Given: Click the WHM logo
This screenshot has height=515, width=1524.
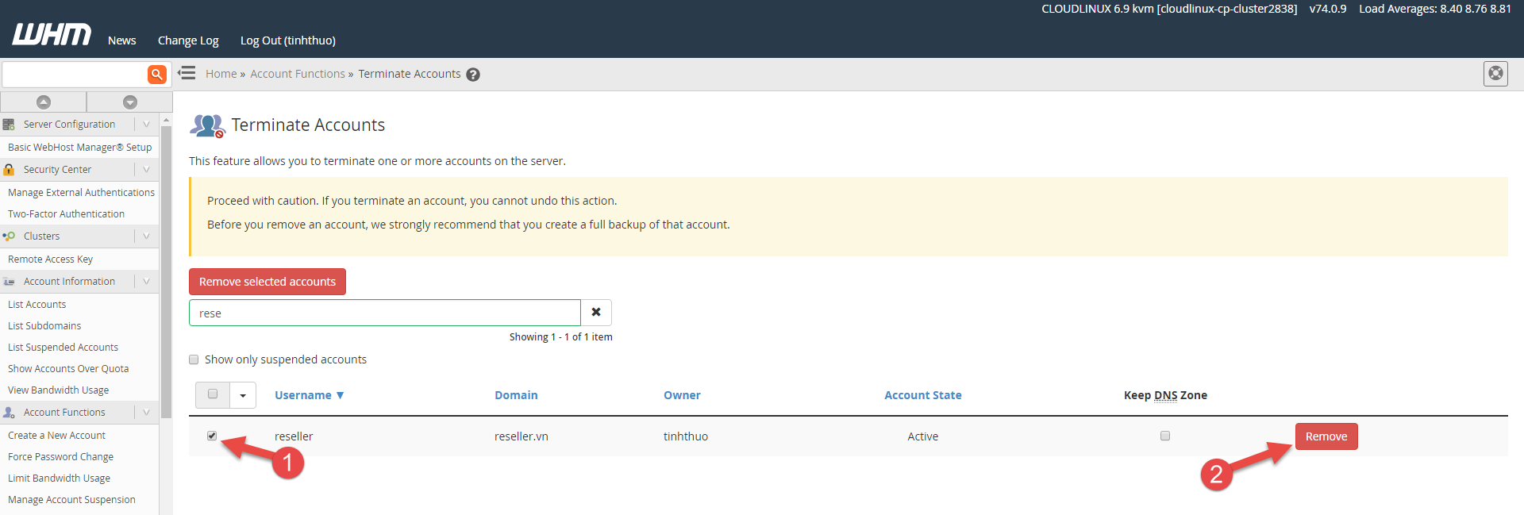Looking at the screenshot, I should point(52,34).
